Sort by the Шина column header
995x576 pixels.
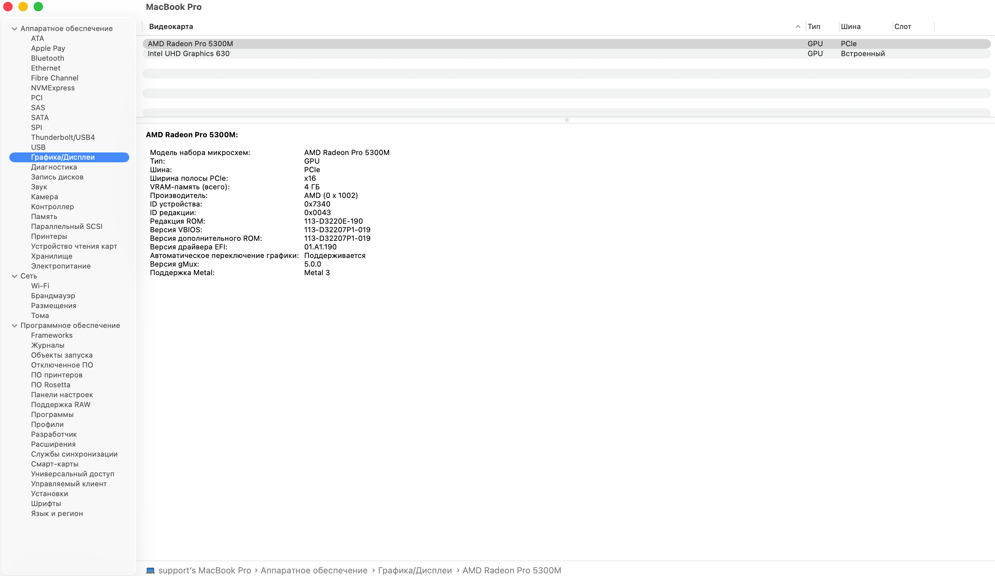coord(851,26)
